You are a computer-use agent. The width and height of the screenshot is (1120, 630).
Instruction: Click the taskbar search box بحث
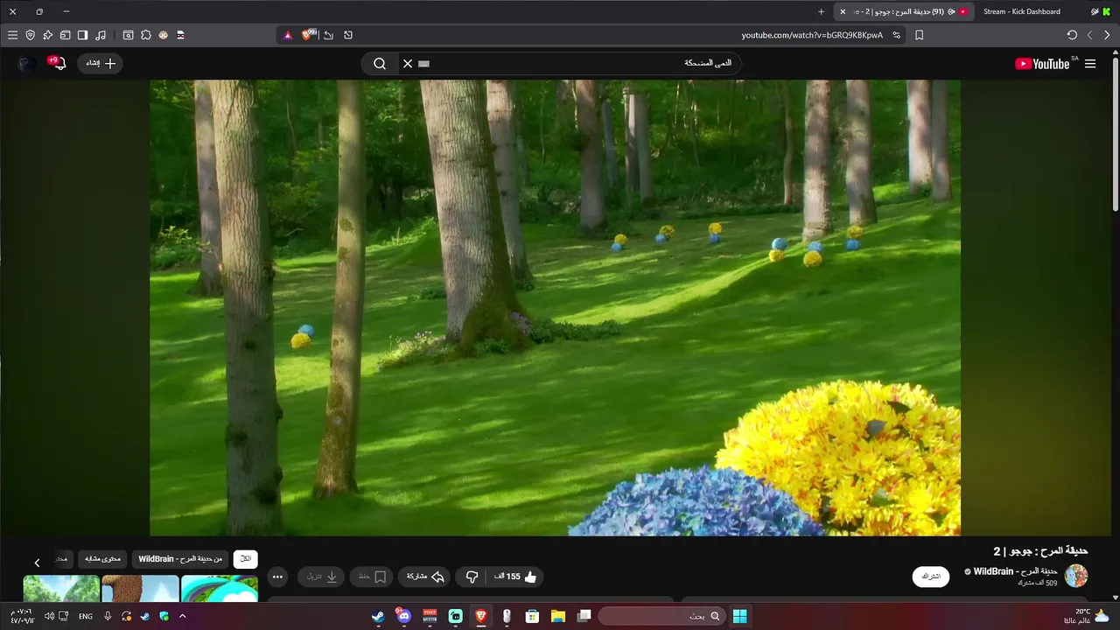click(x=661, y=616)
